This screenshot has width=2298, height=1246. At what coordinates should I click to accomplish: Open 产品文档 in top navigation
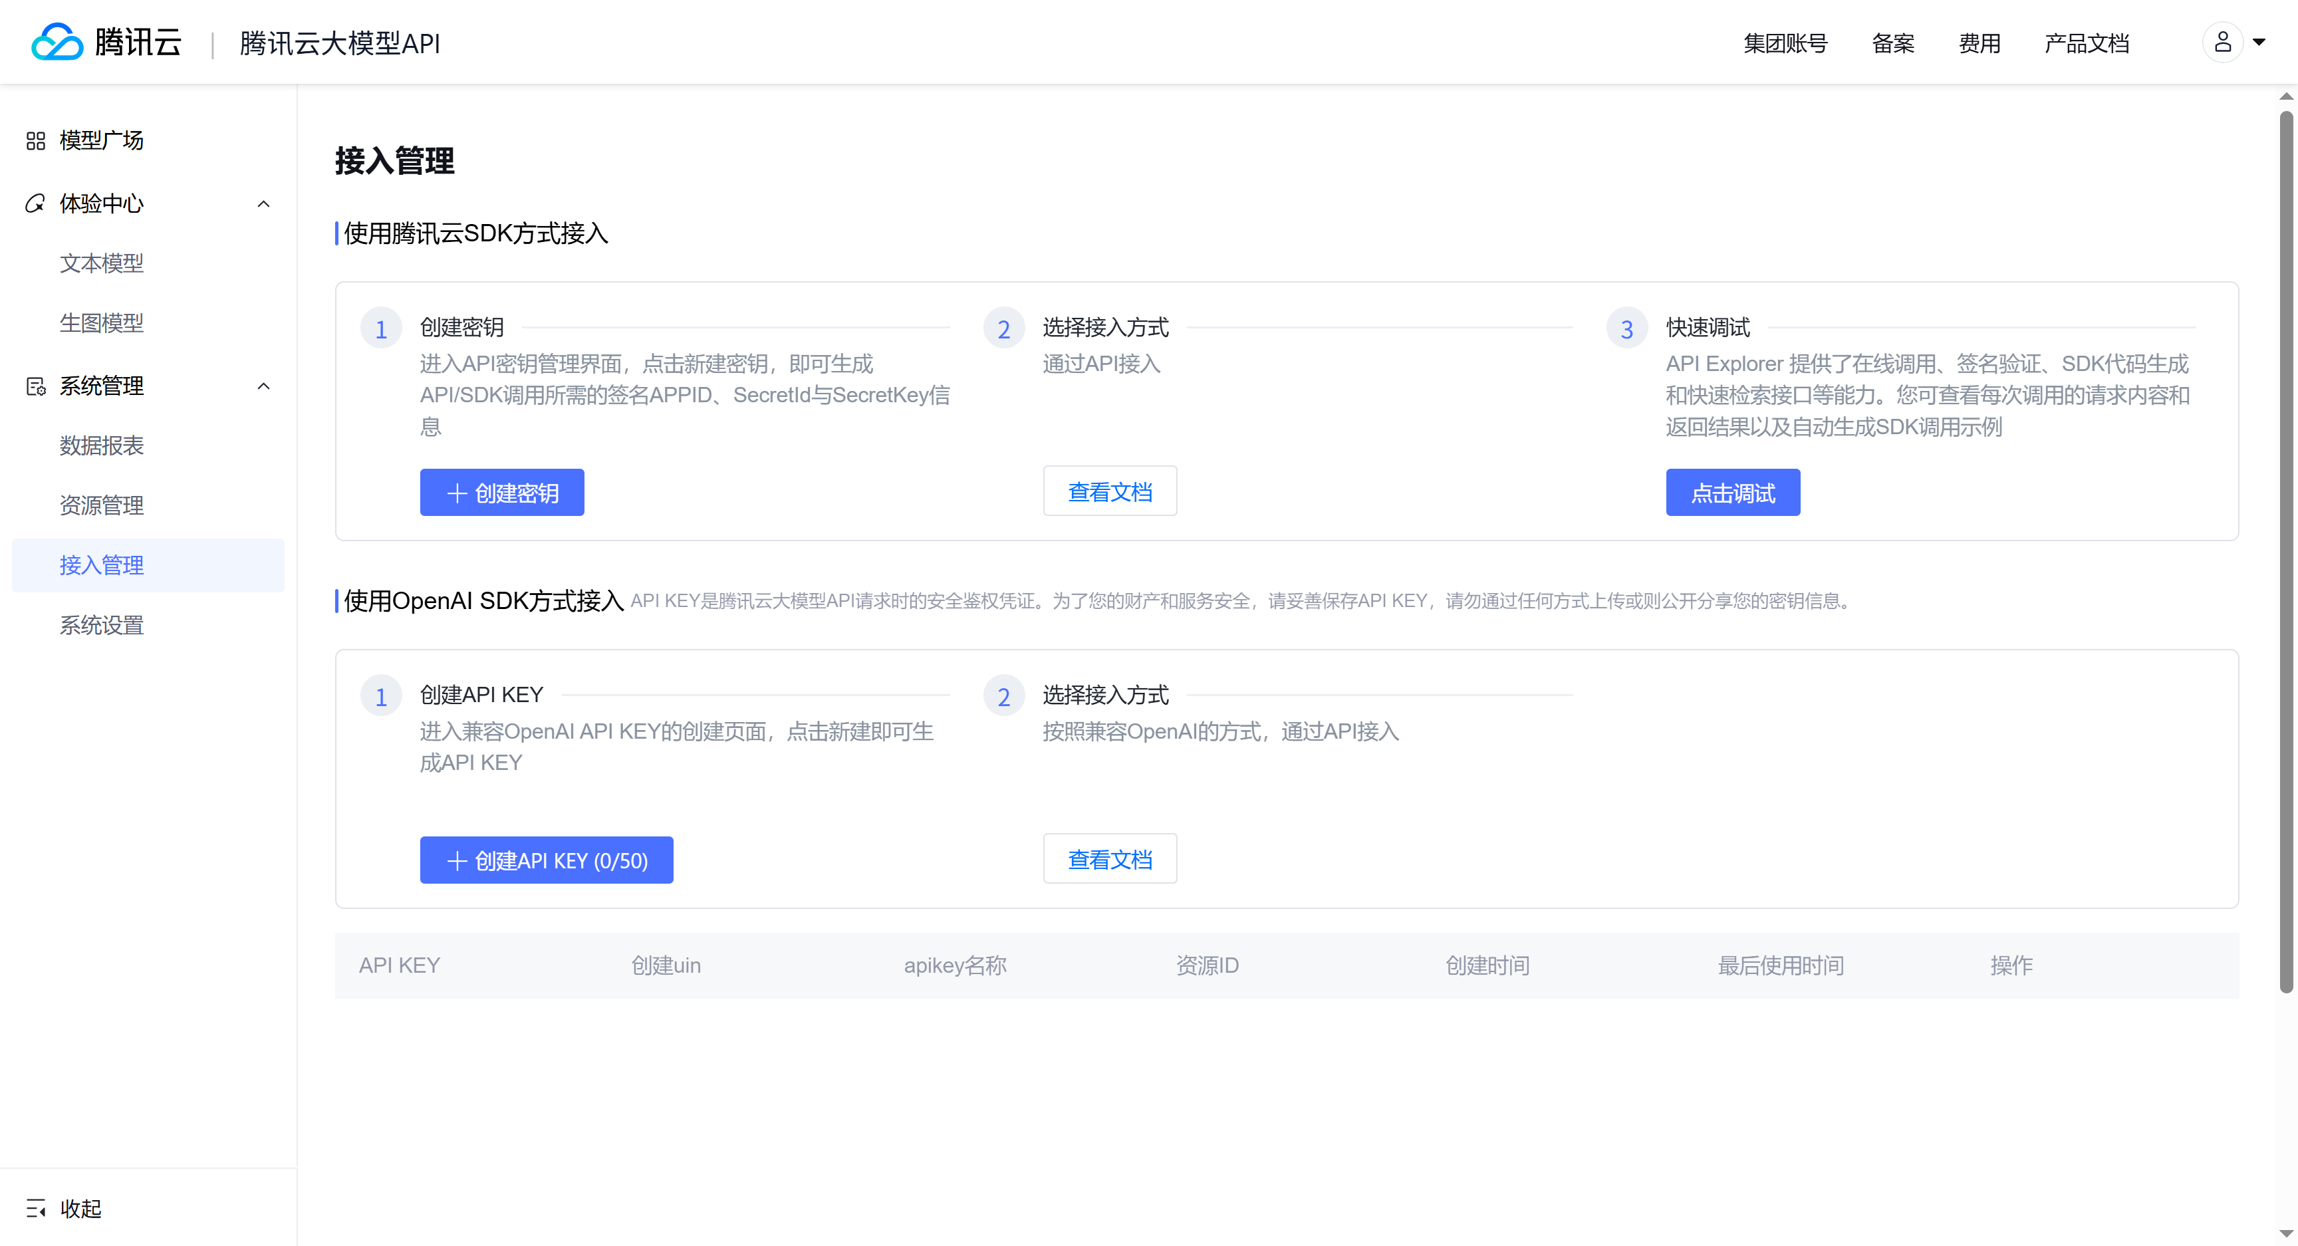[x=2087, y=43]
